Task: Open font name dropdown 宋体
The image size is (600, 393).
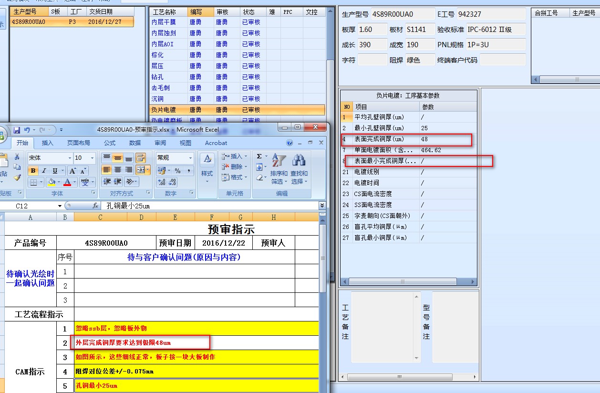Action: pos(70,157)
